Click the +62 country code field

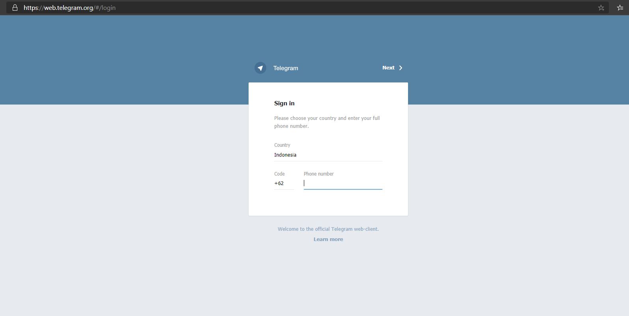click(284, 183)
